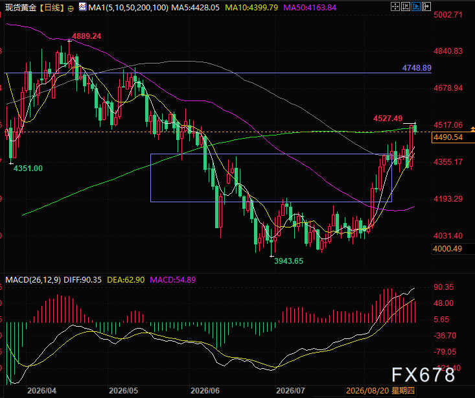Click the MA5:4428.05 value label

click(x=196, y=8)
